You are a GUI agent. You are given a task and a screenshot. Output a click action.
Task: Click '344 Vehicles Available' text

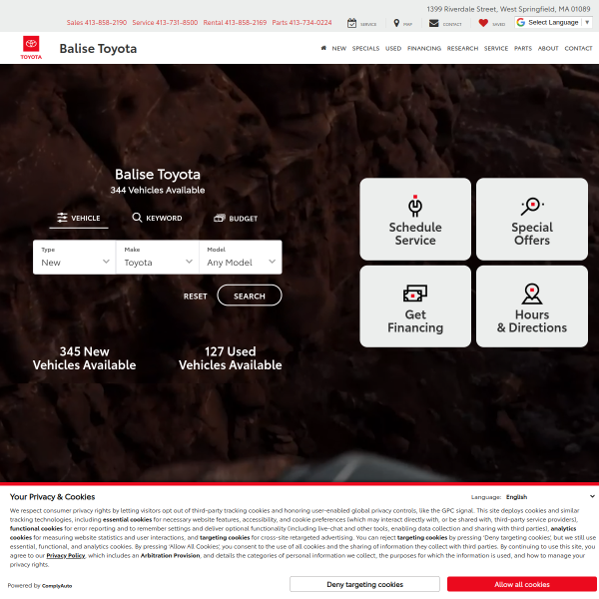158,190
